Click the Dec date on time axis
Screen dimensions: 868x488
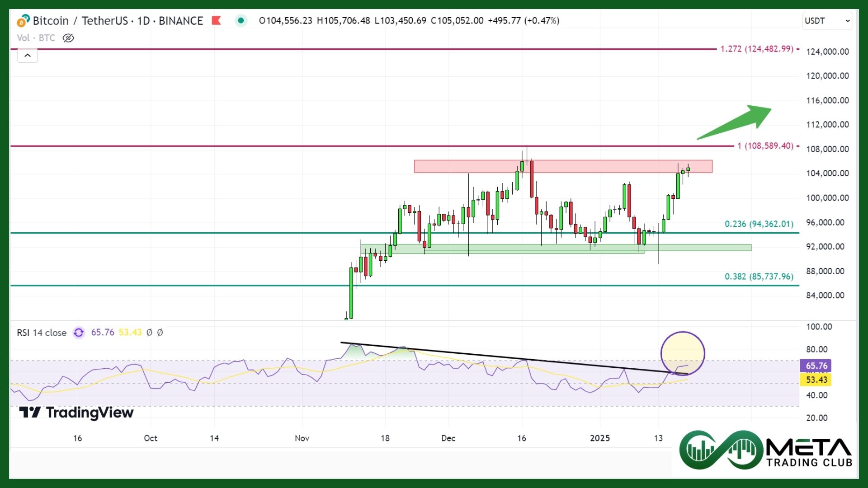[x=448, y=438]
